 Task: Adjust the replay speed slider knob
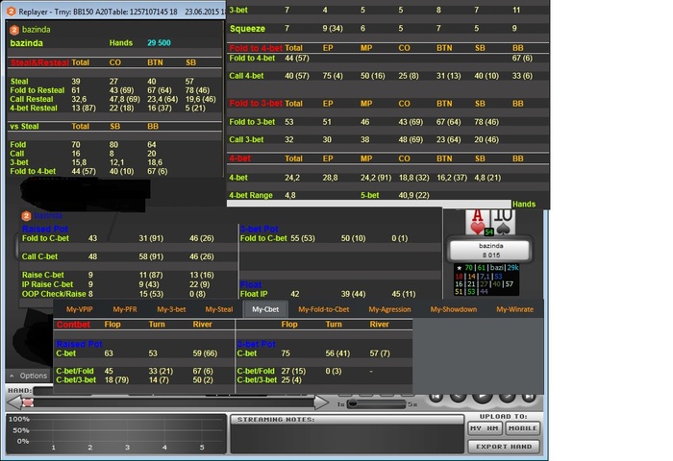pyautogui.click(x=353, y=403)
